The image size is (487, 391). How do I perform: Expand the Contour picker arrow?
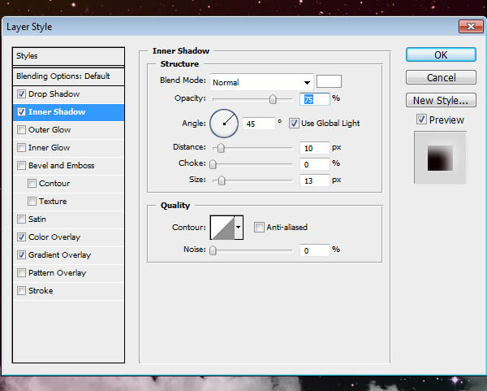[239, 228]
